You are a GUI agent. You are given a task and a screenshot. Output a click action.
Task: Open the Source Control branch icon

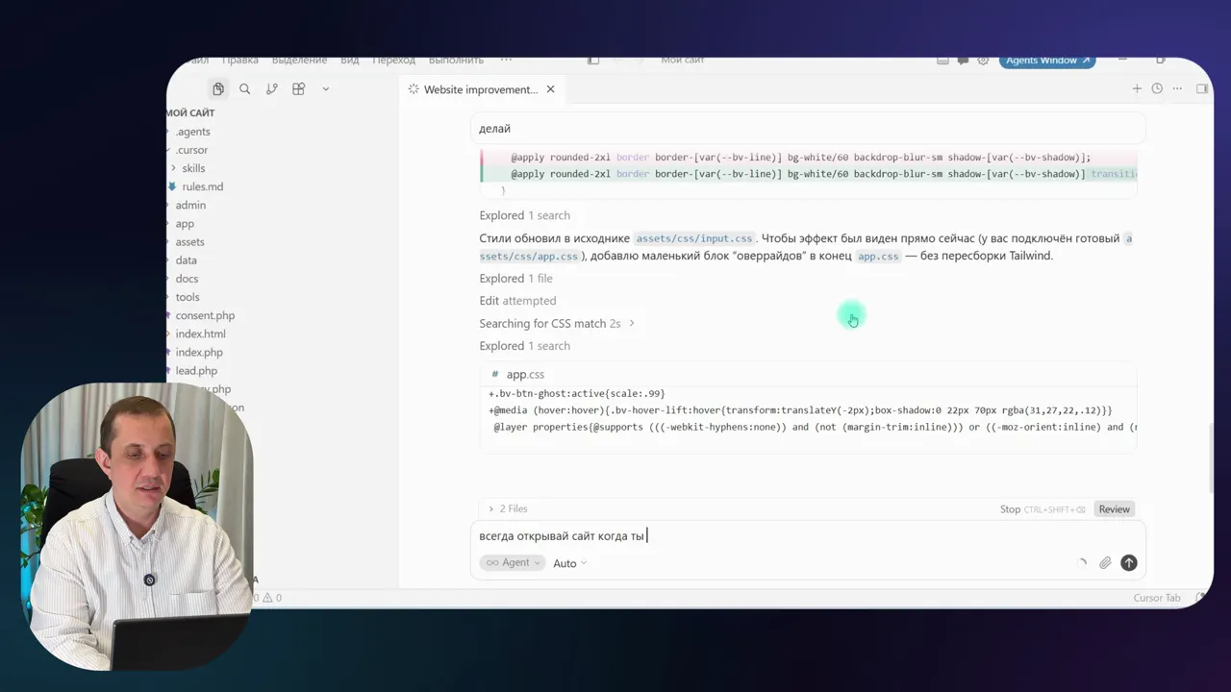click(x=271, y=89)
